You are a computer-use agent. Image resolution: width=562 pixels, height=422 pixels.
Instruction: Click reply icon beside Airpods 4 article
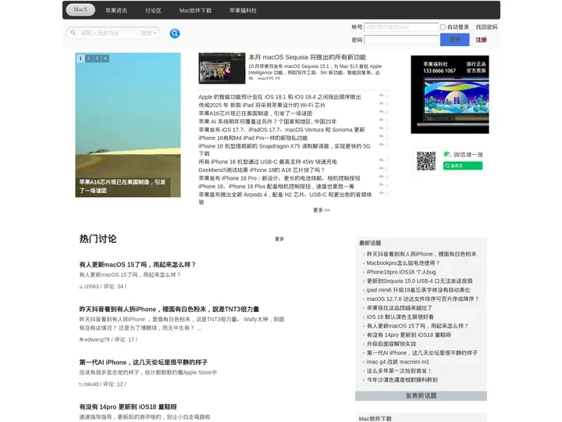pyautogui.click(x=382, y=193)
